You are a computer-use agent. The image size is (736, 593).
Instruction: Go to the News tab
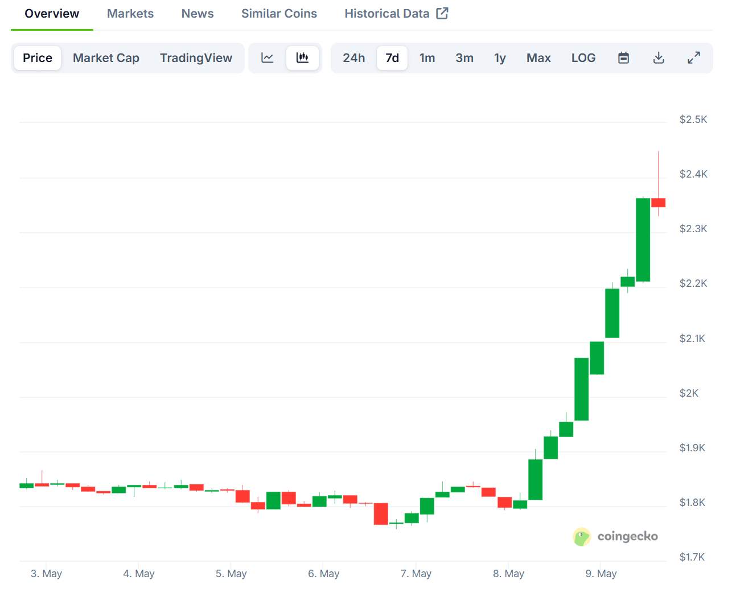tap(198, 13)
